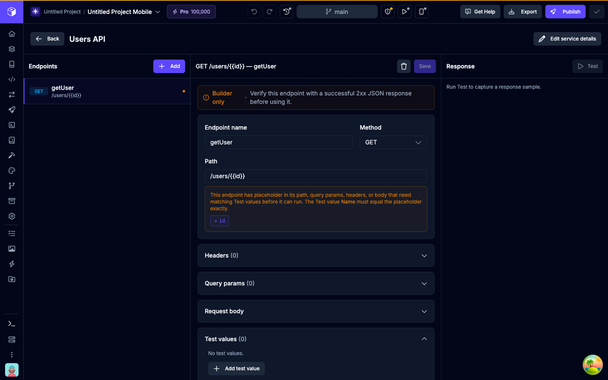The width and height of the screenshot is (608, 380).
Task: Collapse the Test values (0) section
Action: tap(316, 339)
